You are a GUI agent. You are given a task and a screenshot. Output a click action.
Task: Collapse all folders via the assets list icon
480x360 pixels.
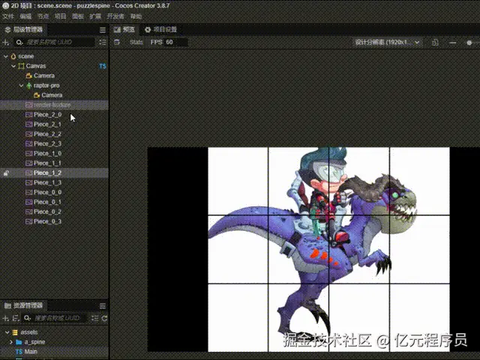pos(95,318)
